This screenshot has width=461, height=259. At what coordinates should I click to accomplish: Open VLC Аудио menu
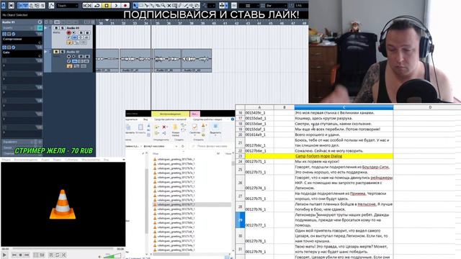[45, 160]
